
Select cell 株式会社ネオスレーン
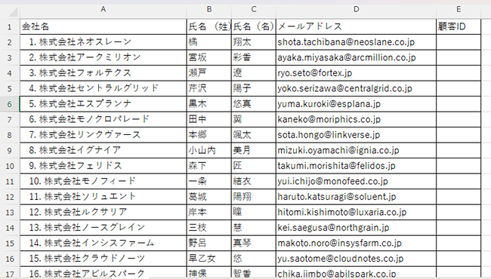103,42
